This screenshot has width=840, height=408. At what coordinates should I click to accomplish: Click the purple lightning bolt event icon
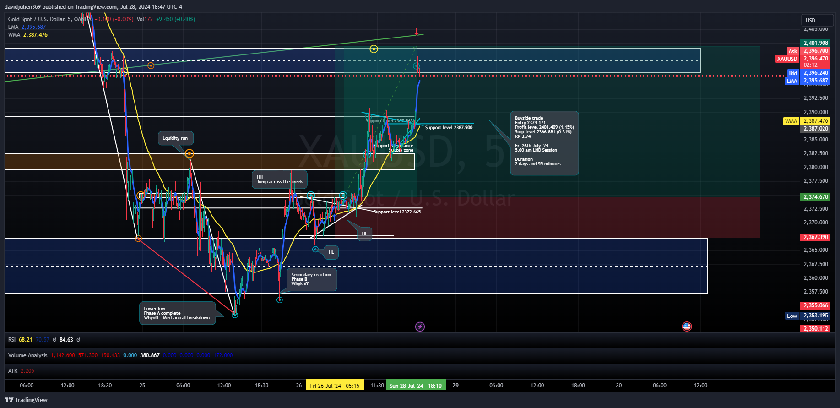click(x=420, y=326)
